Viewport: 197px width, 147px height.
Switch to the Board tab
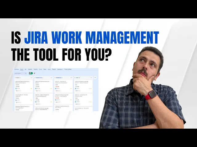click(22, 69)
